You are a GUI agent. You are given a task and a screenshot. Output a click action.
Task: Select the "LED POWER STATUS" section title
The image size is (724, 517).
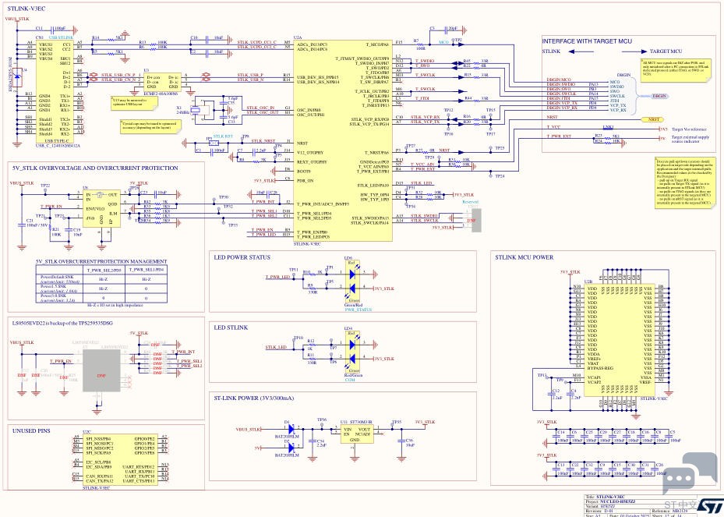[x=242, y=257]
